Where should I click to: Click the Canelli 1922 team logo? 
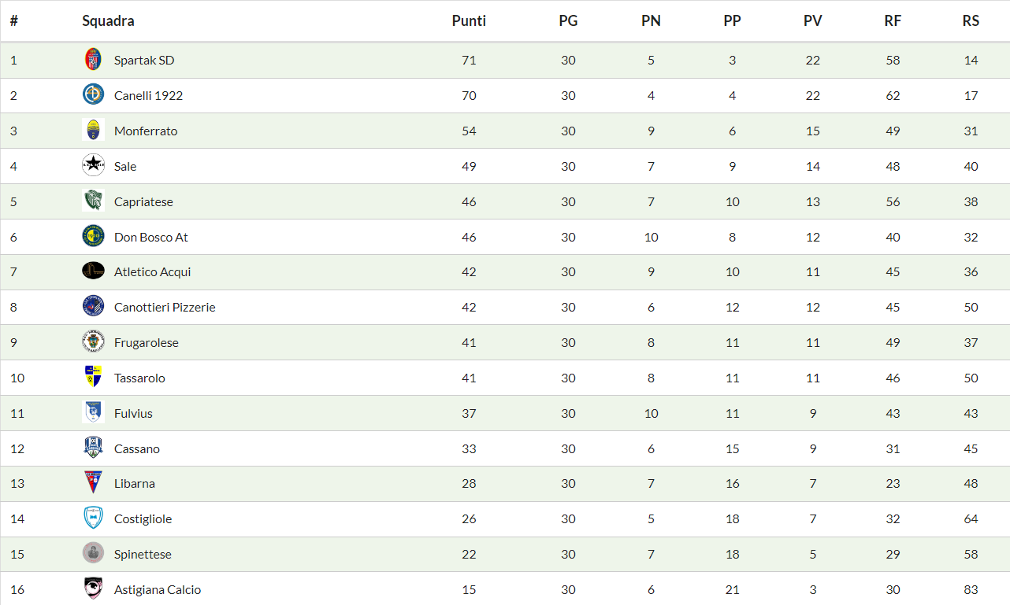pyautogui.click(x=93, y=95)
